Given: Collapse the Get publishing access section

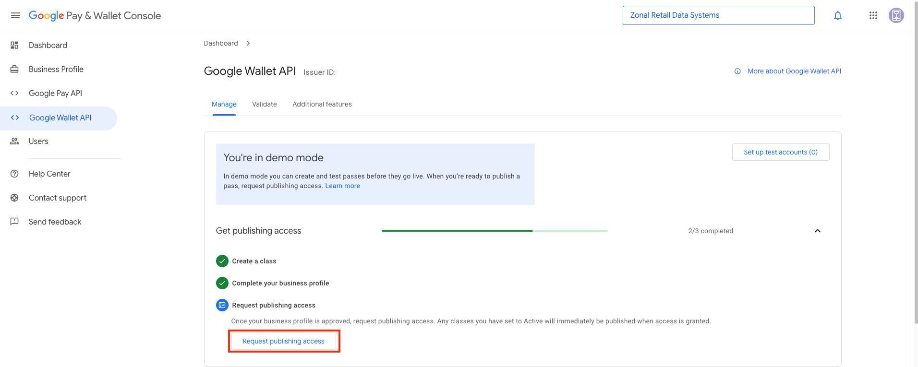Looking at the screenshot, I should click(x=818, y=231).
